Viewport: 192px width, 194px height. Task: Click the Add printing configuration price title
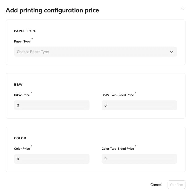(52, 10)
